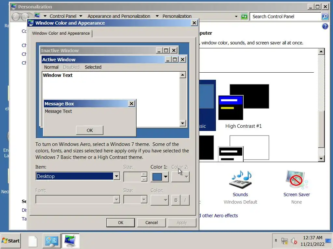333x249 pixels.
Task: Click preview scrollbar down arrow
Action: (183, 123)
